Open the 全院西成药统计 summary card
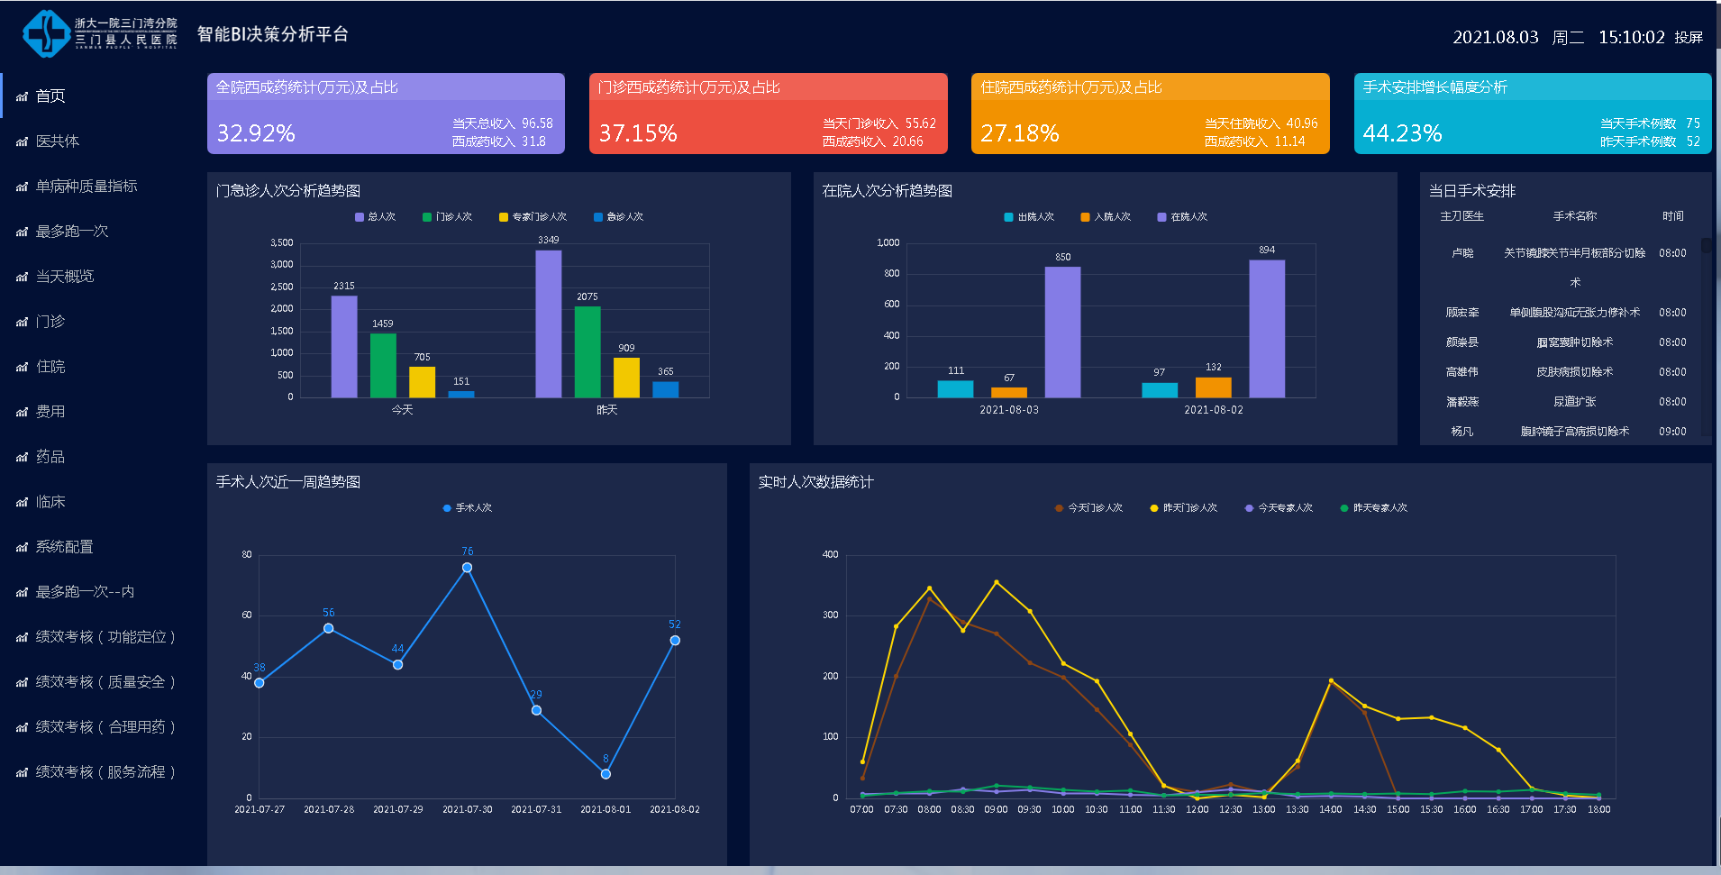 [386, 114]
